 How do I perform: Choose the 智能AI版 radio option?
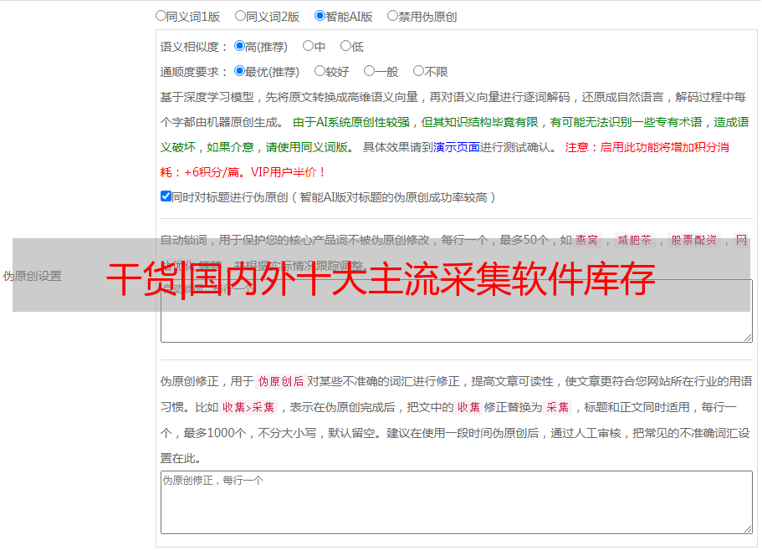(320, 16)
